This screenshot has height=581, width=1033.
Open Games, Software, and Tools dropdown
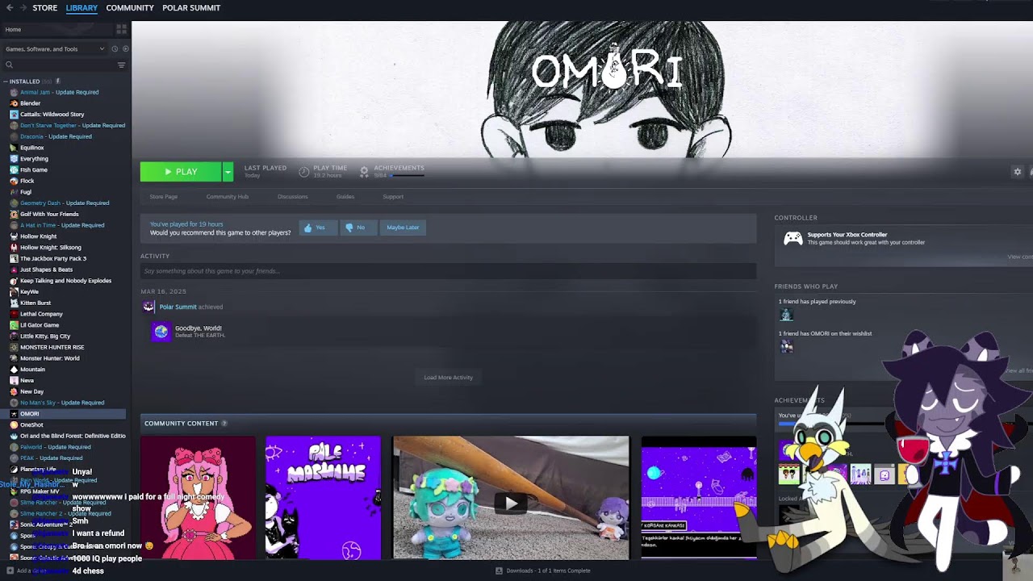coord(55,48)
